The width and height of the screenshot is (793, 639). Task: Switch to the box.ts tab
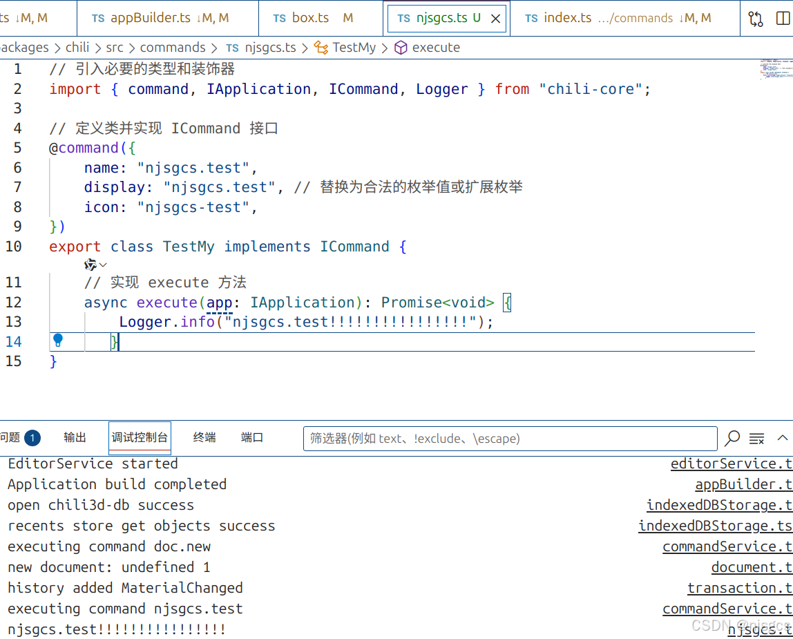click(321, 18)
